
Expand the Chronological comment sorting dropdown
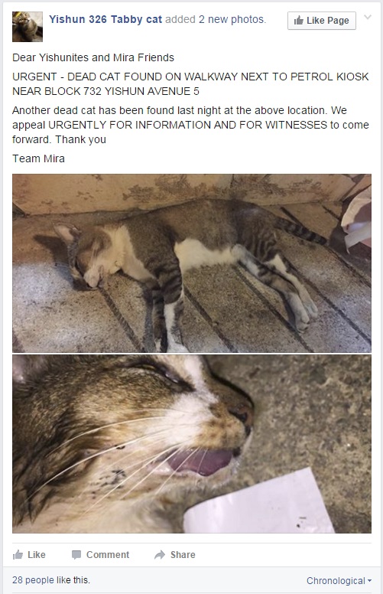click(339, 581)
